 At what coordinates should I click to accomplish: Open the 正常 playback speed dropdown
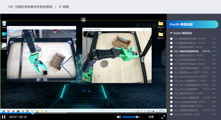pos(151,117)
